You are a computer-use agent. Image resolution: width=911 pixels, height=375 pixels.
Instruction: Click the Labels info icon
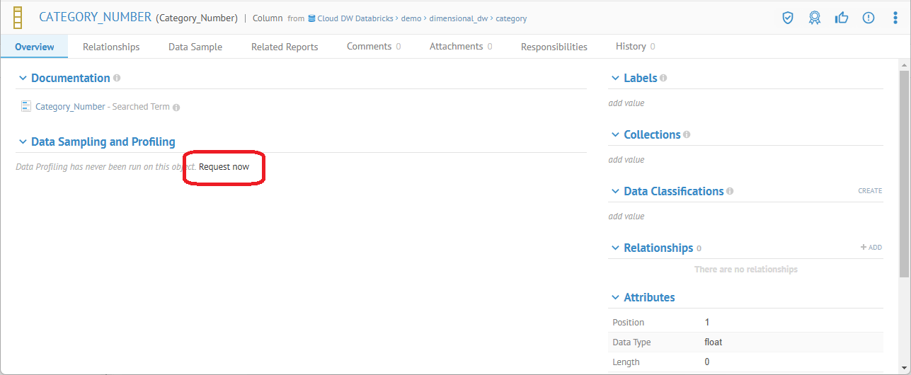click(x=663, y=78)
